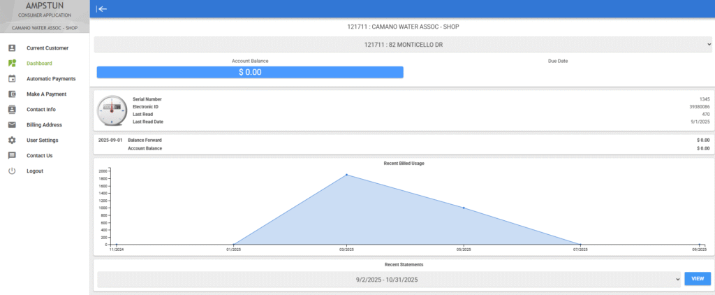Screen dimensions: 715x295
Task: Click the Contact Us chat bubble icon
Action: tap(12, 156)
